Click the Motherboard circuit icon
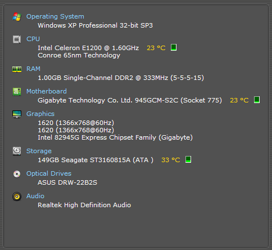This screenshot has width=272, height=250. 17,92
